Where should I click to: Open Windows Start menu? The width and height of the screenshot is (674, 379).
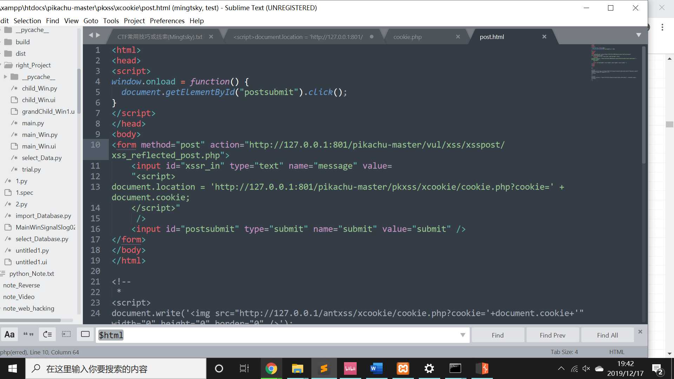pos(13,368)
